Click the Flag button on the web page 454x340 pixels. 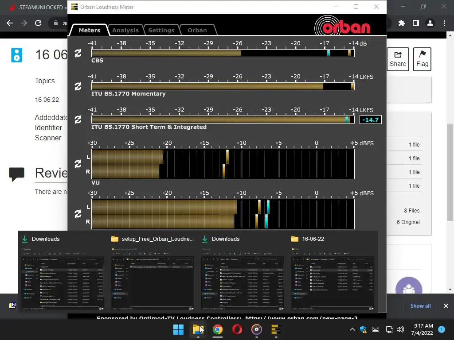422,59
